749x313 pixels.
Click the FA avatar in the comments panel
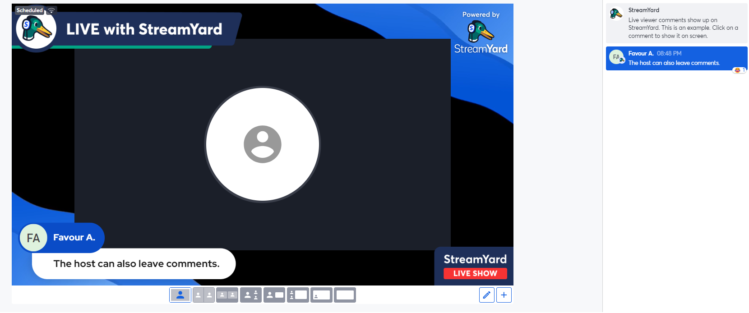point(616,57)
